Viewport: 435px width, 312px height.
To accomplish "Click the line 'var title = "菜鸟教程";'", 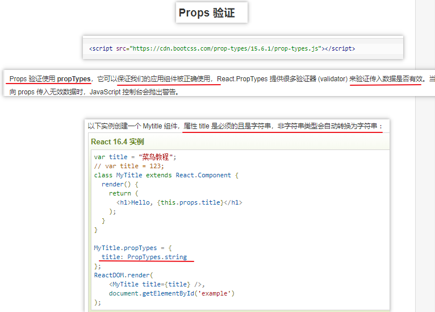I will tap(135, 157).
